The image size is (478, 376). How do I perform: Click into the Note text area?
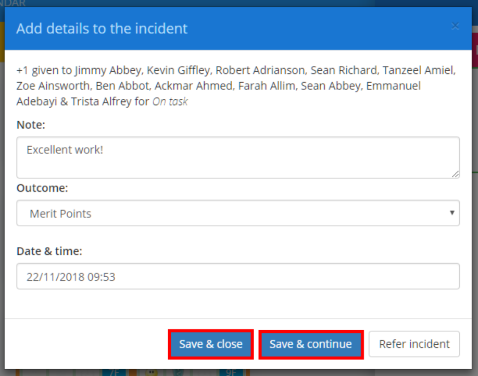237,157
